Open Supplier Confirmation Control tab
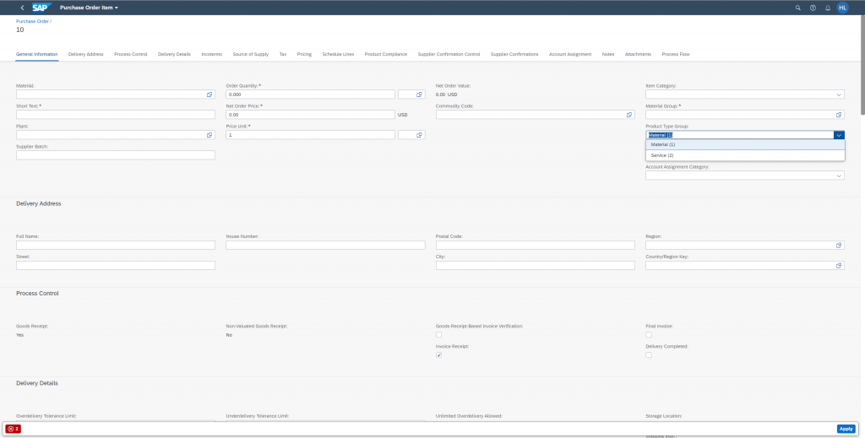Image resolution: width=865 pixels, height=438 pixels. (x=449, y=55)
